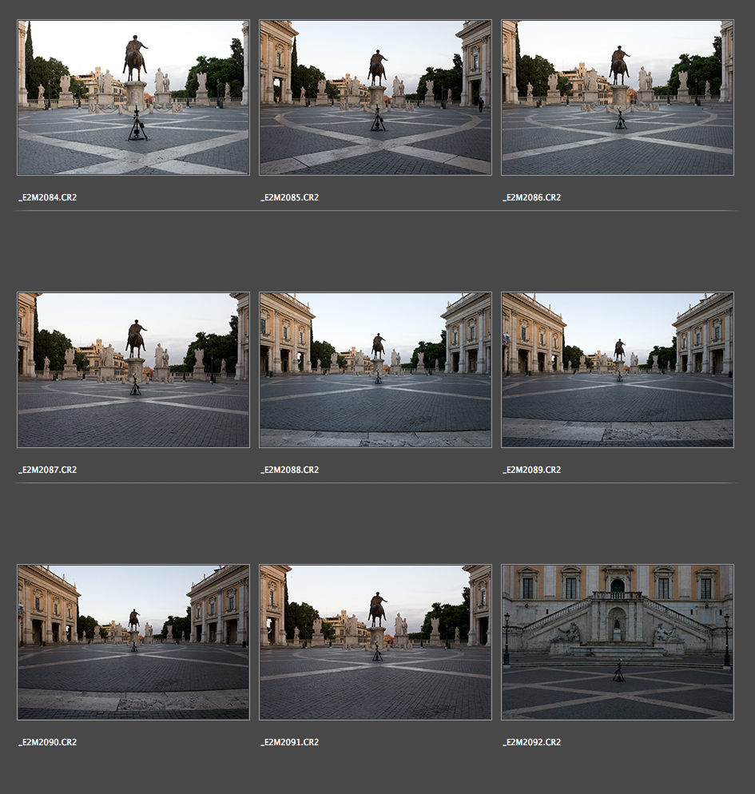Select the _E2M2087.CR2 photo thumbnail
The image size is (755, 794).
(133, 370)
